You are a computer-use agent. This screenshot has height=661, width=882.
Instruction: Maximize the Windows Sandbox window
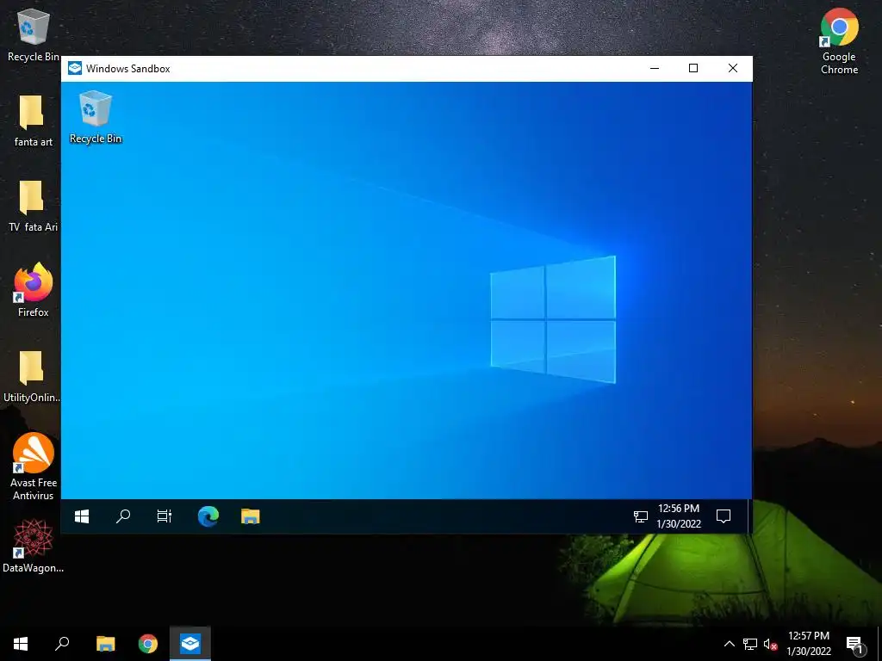[x=693, y=69]
